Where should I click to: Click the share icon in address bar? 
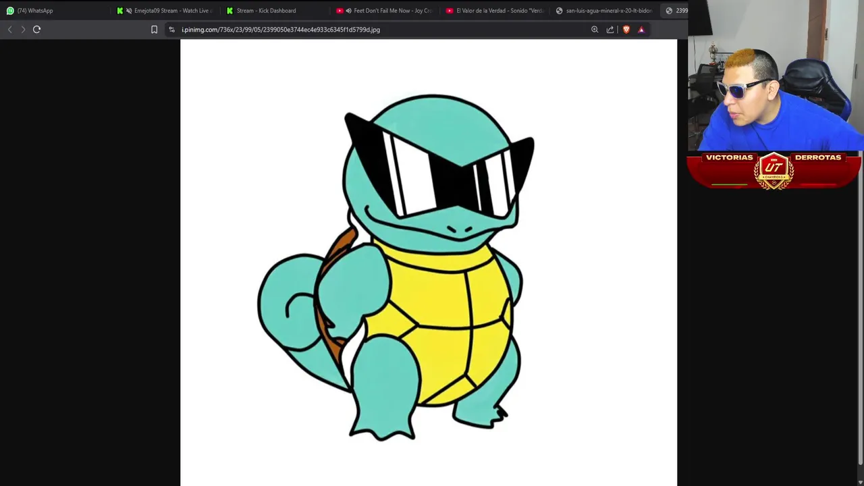point(610,30)
